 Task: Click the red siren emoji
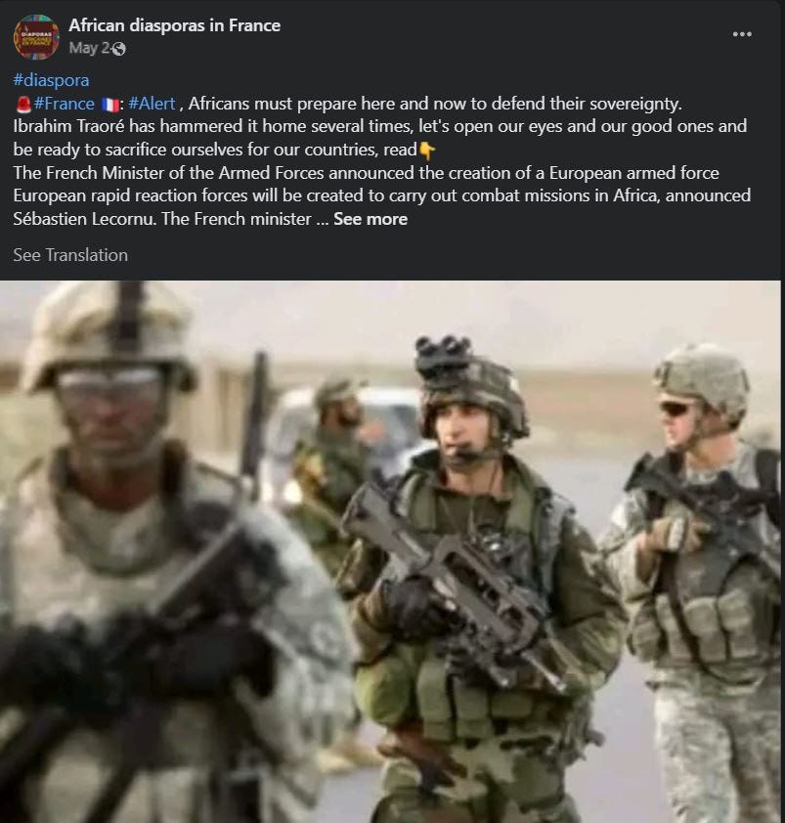coord(23,104)
